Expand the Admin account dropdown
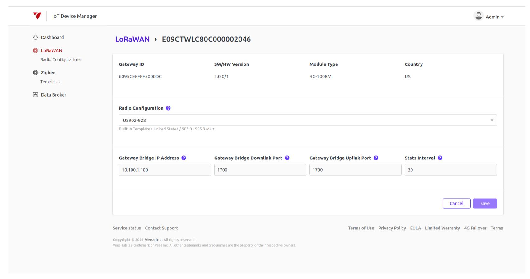 [x=495, y=17]
